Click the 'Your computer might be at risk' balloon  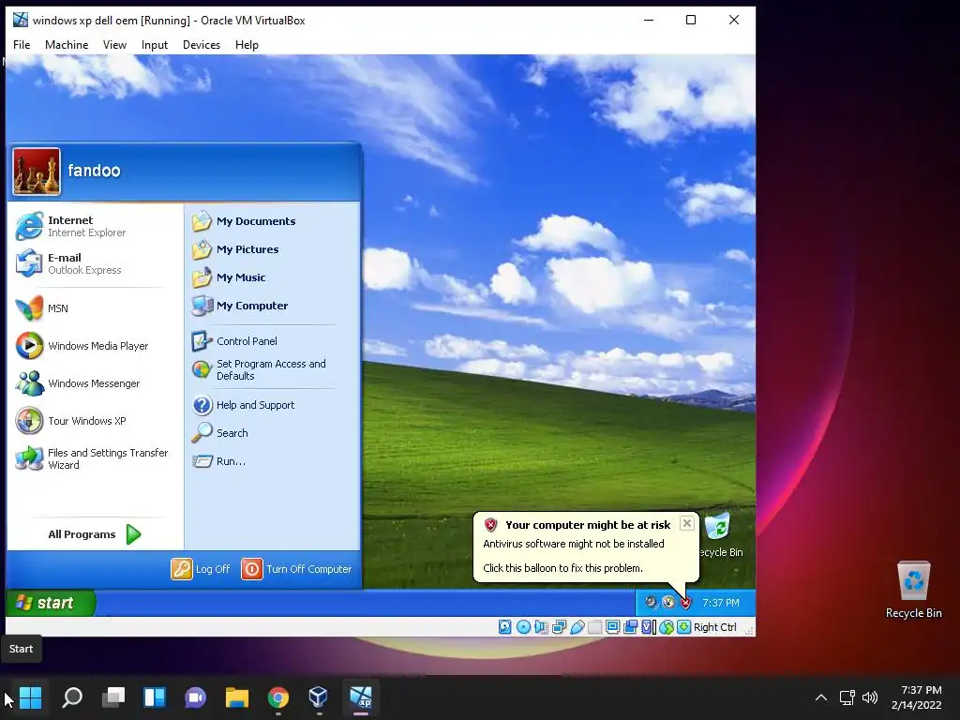pos(587,547)
